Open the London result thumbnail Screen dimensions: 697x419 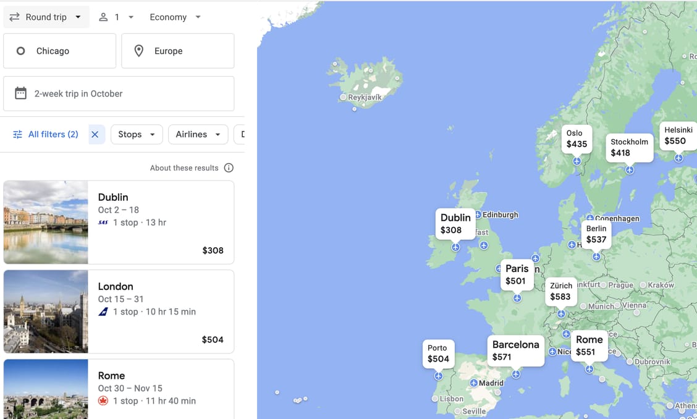click(46, 311)
